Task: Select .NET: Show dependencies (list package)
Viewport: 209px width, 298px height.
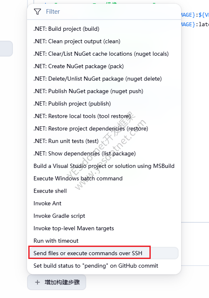Action: point(104,153)
